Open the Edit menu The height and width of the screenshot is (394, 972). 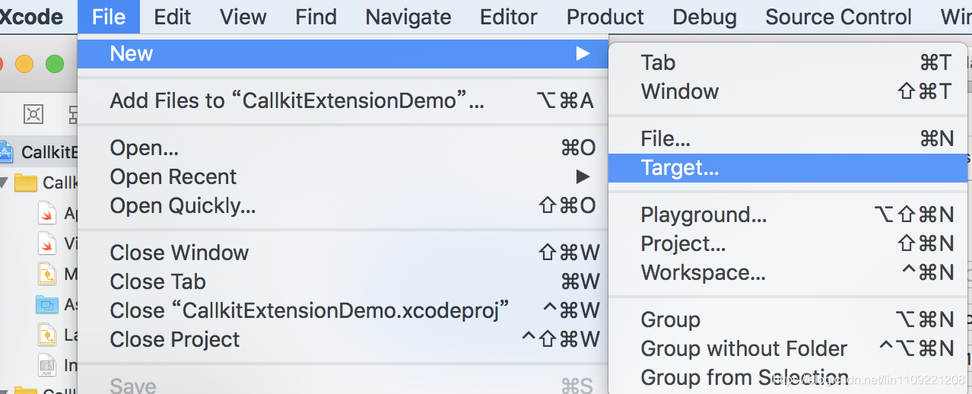coord(173,17)
